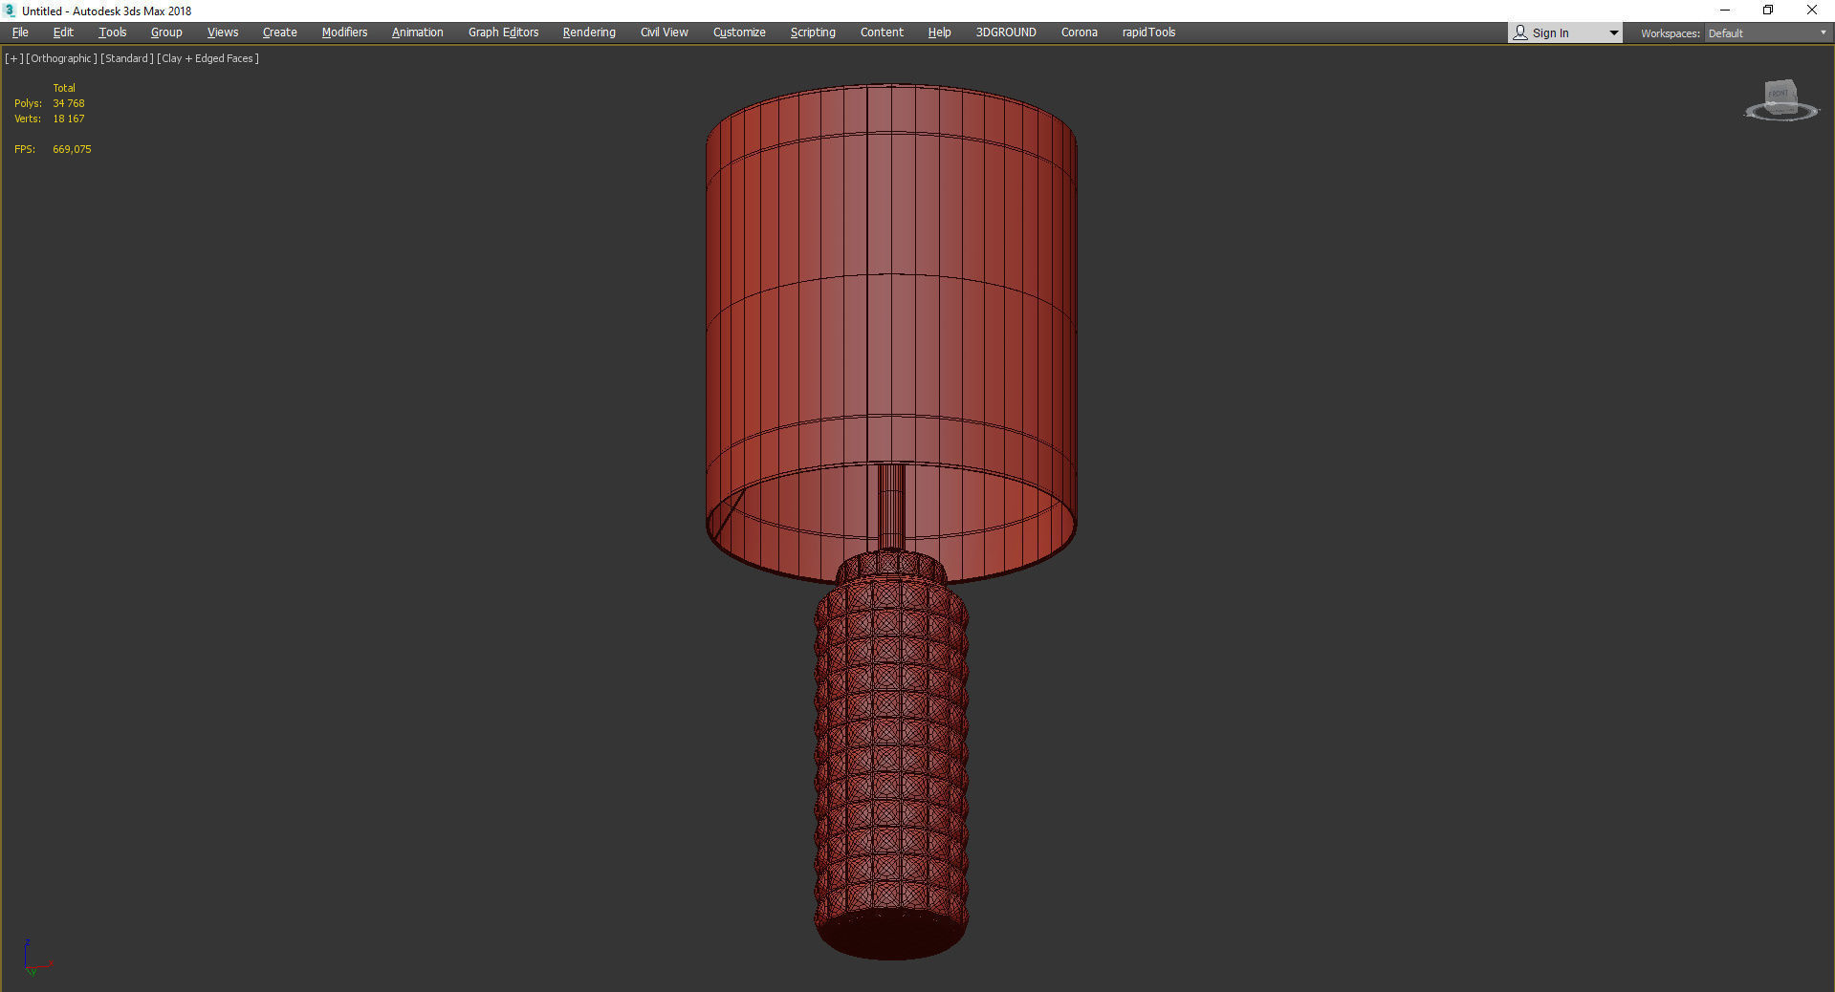Click the ViewCube navigation cube
The image size is (1835, 992).
[1780, 99]
